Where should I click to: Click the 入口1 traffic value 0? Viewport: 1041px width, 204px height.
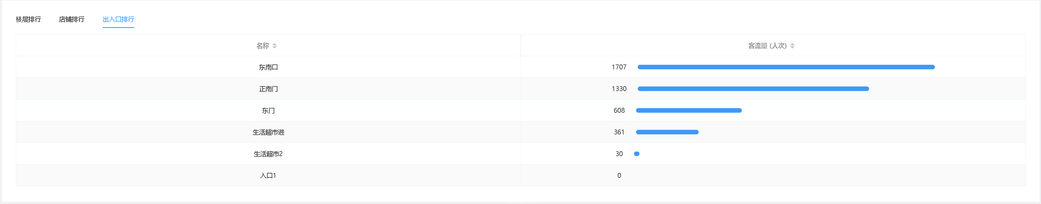(x=619, y=175)
